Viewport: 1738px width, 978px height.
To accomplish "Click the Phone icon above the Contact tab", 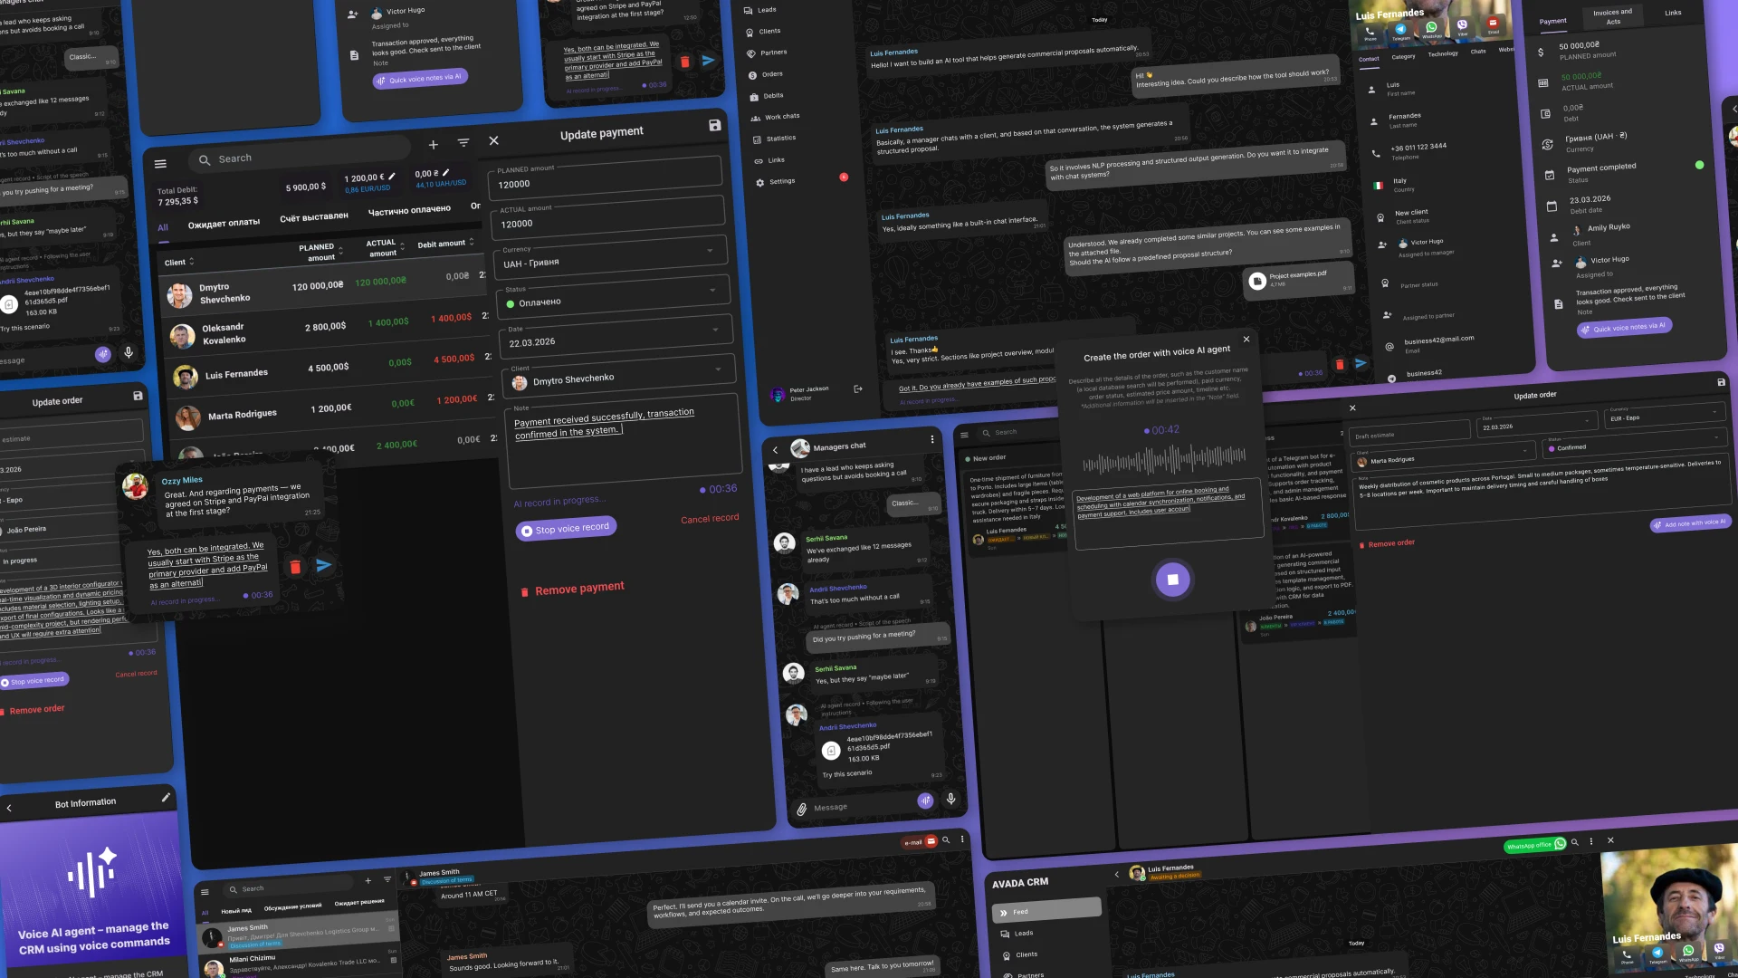I will point(1370,32).
